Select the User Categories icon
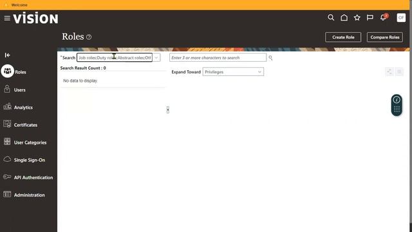This screenshot has width=412, height=232. click(7, 142)
